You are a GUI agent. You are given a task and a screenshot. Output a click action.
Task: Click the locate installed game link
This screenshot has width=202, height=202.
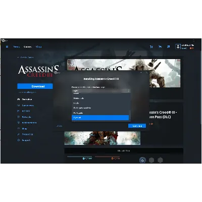point(27,92)
